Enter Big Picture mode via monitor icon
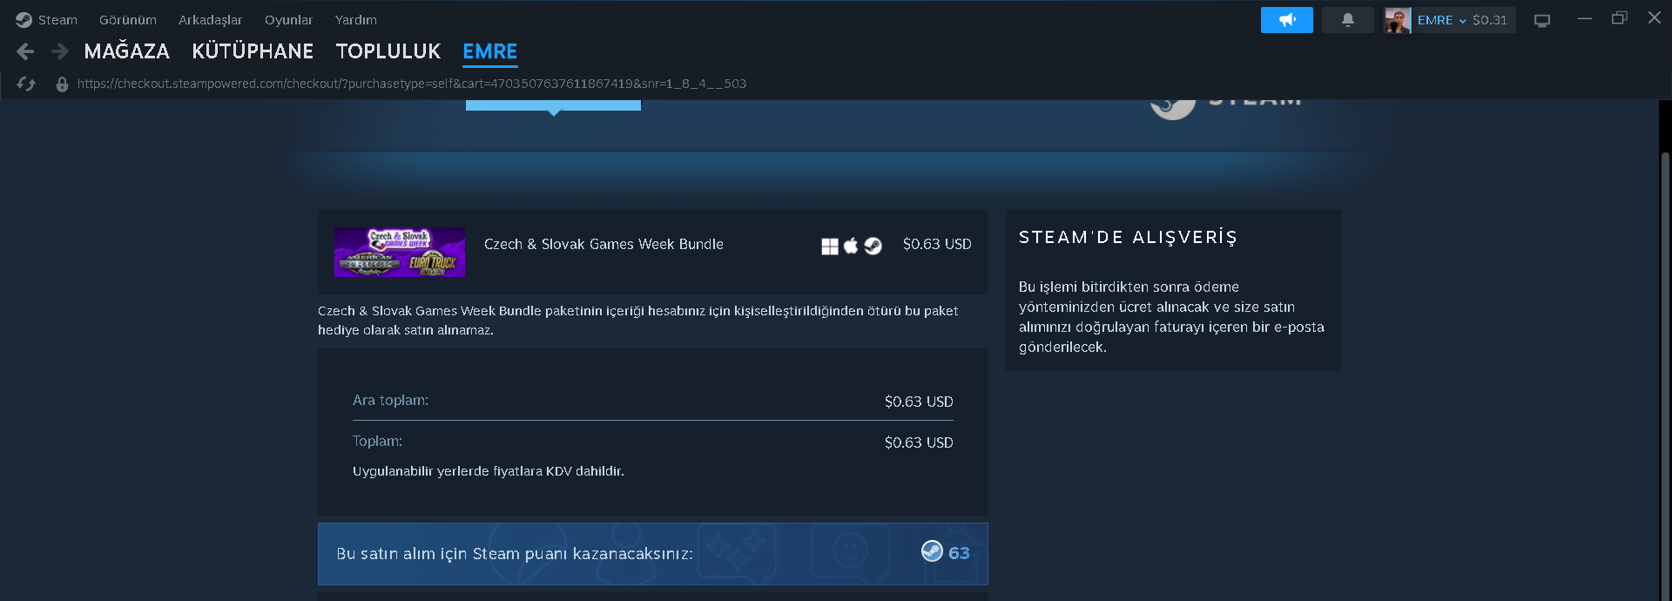Viewport: 1672px width, 601px height. [1542, 20]
